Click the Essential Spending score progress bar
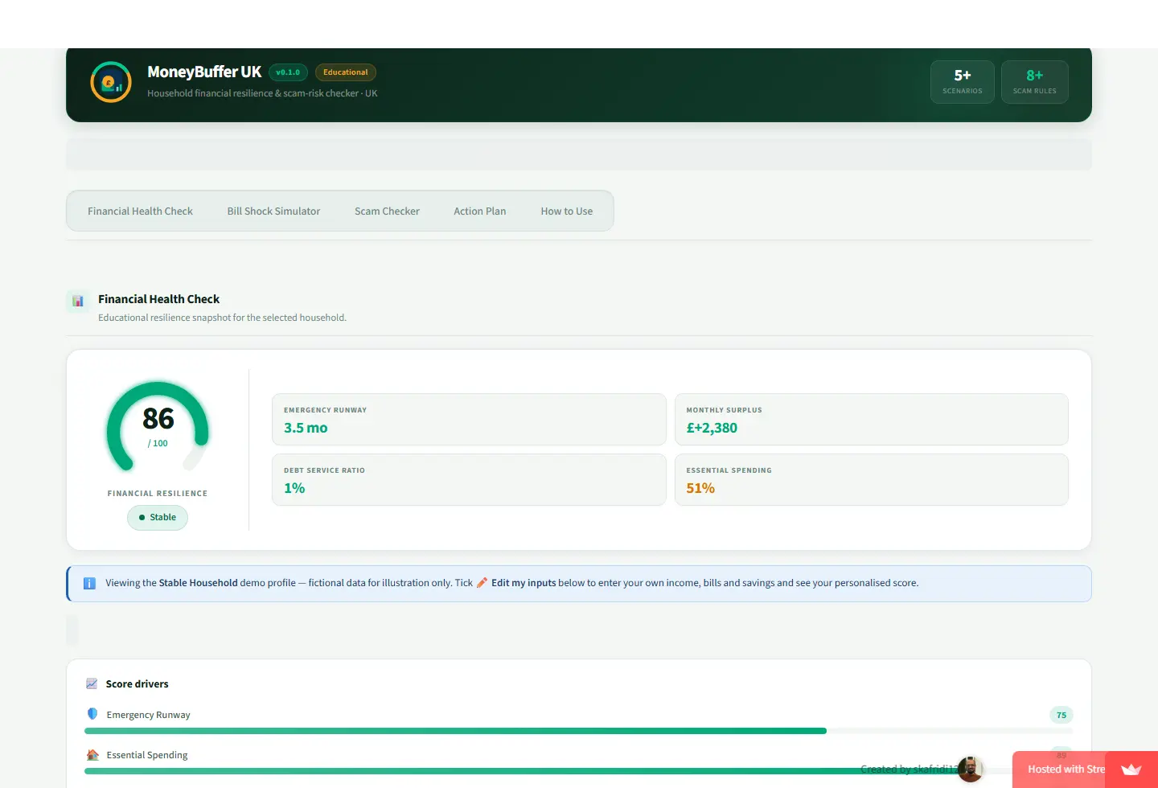The height and width of the screenshot is (788, 1158). pyautogui.click(x=578, y=771)
